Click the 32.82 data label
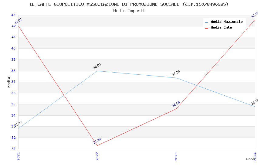 [x=18, y=124]
